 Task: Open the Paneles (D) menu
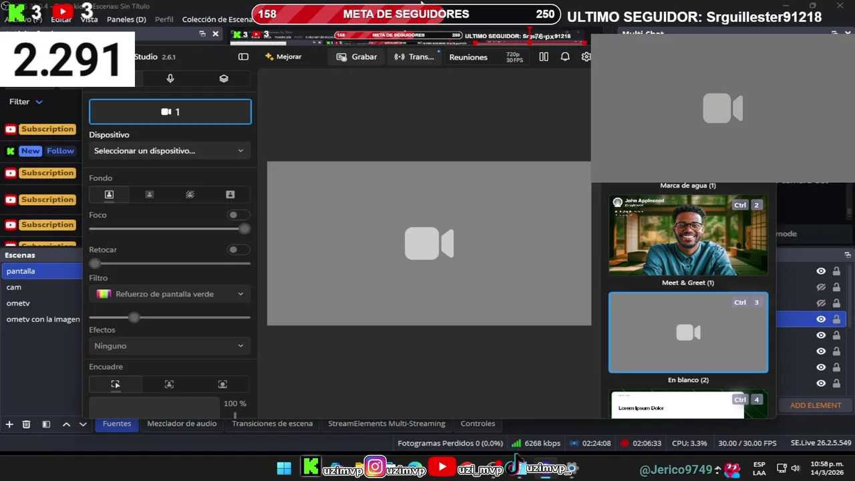click(x=126, y=19)
